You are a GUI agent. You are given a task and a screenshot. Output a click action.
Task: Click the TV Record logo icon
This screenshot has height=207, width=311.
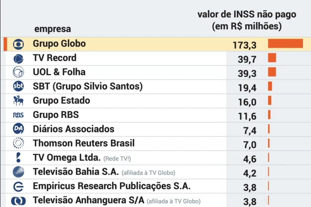18,58
